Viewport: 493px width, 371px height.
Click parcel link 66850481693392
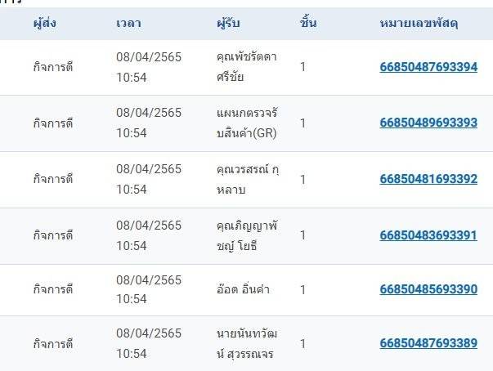tap(428, 179)
